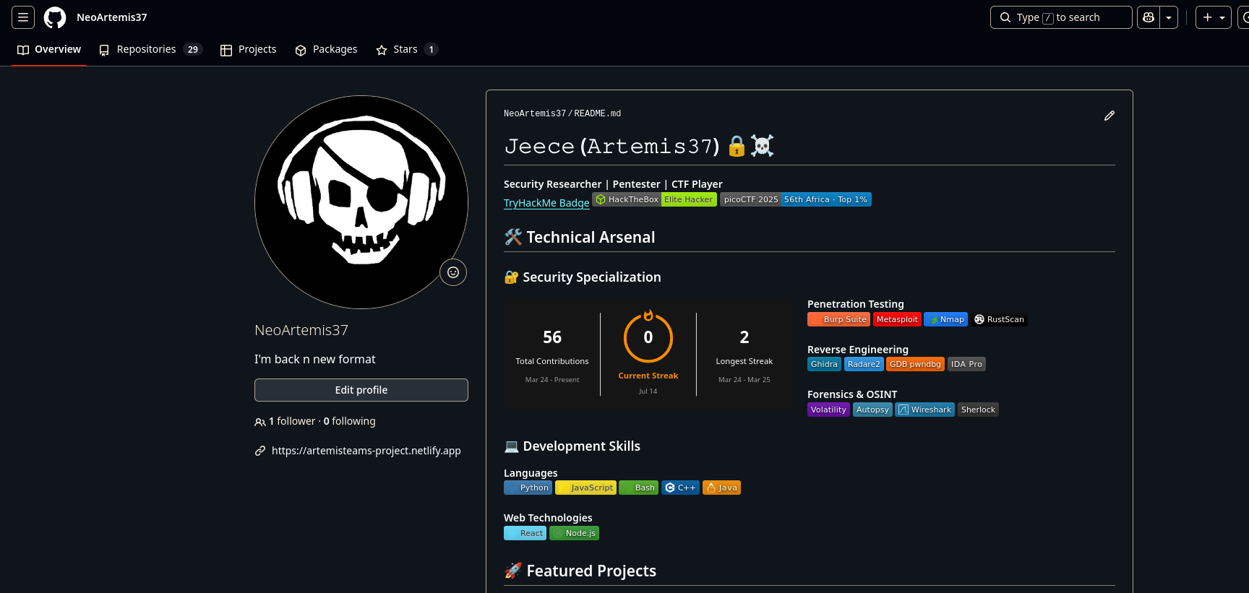Click the Technical Arsenal heading
This screenshot has width=1249, height=593.
(x=580, y=237)
